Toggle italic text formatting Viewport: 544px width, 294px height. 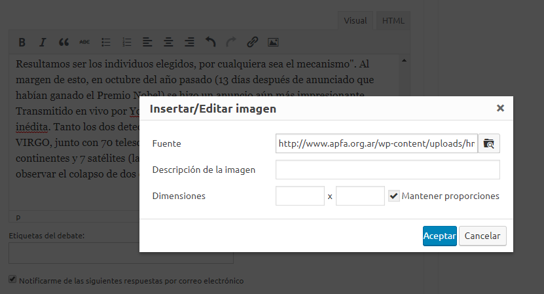point(43,43)
